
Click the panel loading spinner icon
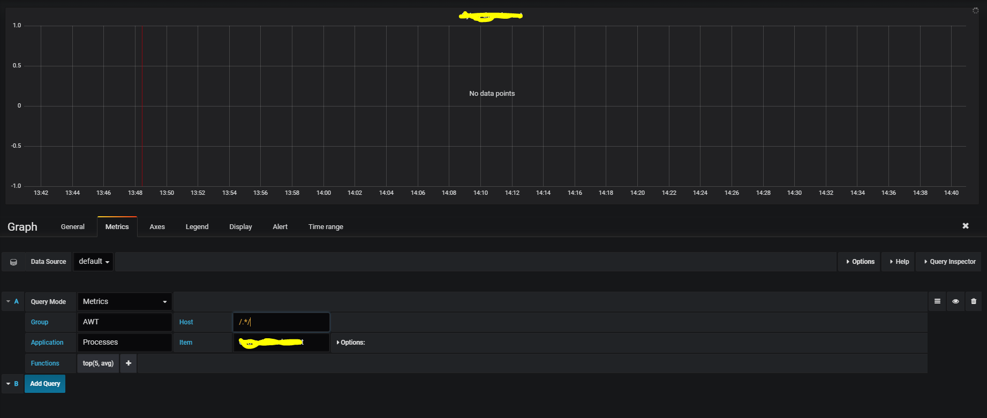coord(976,11)
